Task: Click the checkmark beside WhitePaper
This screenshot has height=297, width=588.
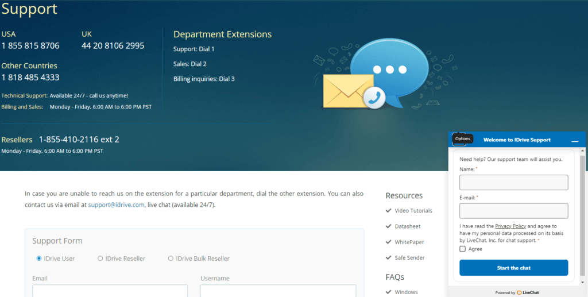Action: coord(389,242)
